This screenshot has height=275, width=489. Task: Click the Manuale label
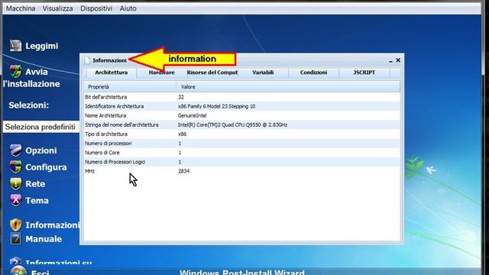(44, 239)
